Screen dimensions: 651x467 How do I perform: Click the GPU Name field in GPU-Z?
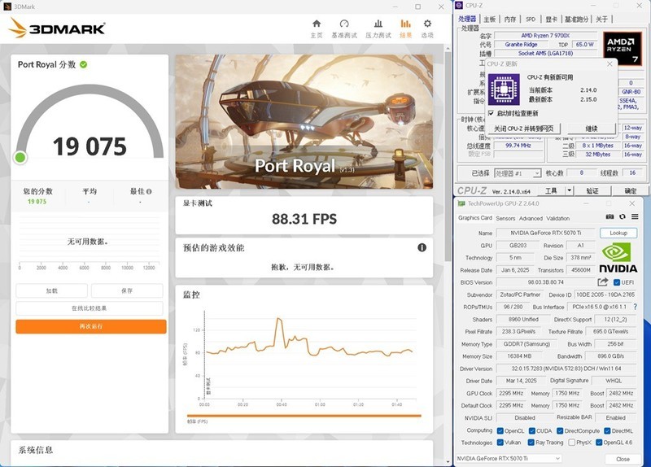tap(545, 233)
